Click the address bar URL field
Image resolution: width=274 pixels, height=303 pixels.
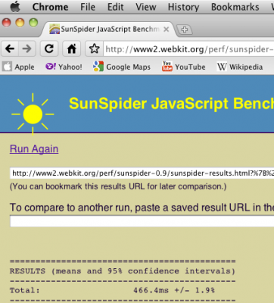[189, 49]
